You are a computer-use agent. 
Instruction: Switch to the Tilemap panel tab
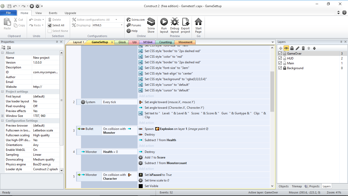click(x=297, y=186)
